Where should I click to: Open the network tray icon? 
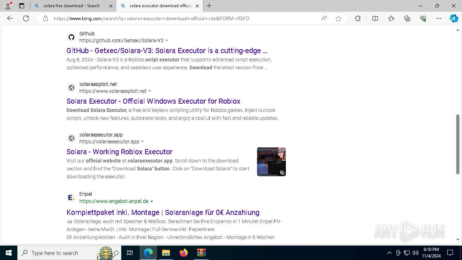point(407,253)
